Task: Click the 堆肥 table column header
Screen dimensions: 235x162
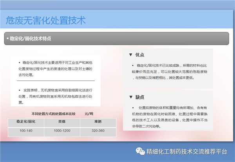Action: click(98, 122)
